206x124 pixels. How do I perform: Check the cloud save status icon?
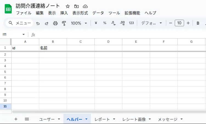(85, 6)
